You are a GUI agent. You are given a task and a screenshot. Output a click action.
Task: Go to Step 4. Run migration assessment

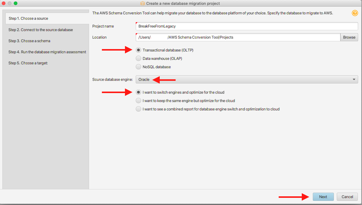[x=47, y=52]
